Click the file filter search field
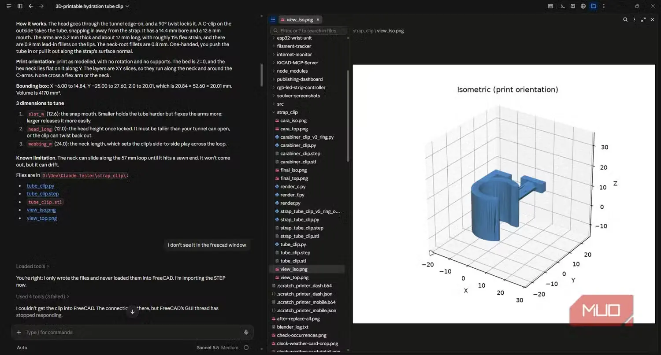Image resolution: width=661 pixels, height=355 pixels. tap(308, 31)
